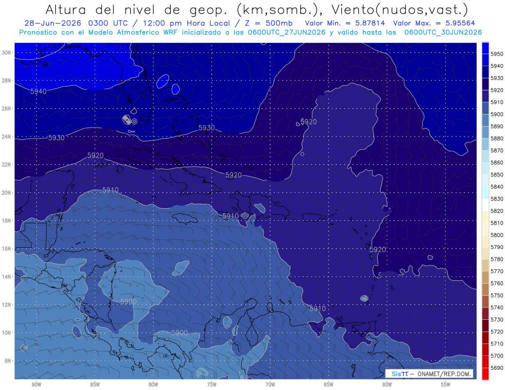This screenshot has height=390, width=505.
Task: Click the 5900 contour label above Panama
Action: pos(179,333)
